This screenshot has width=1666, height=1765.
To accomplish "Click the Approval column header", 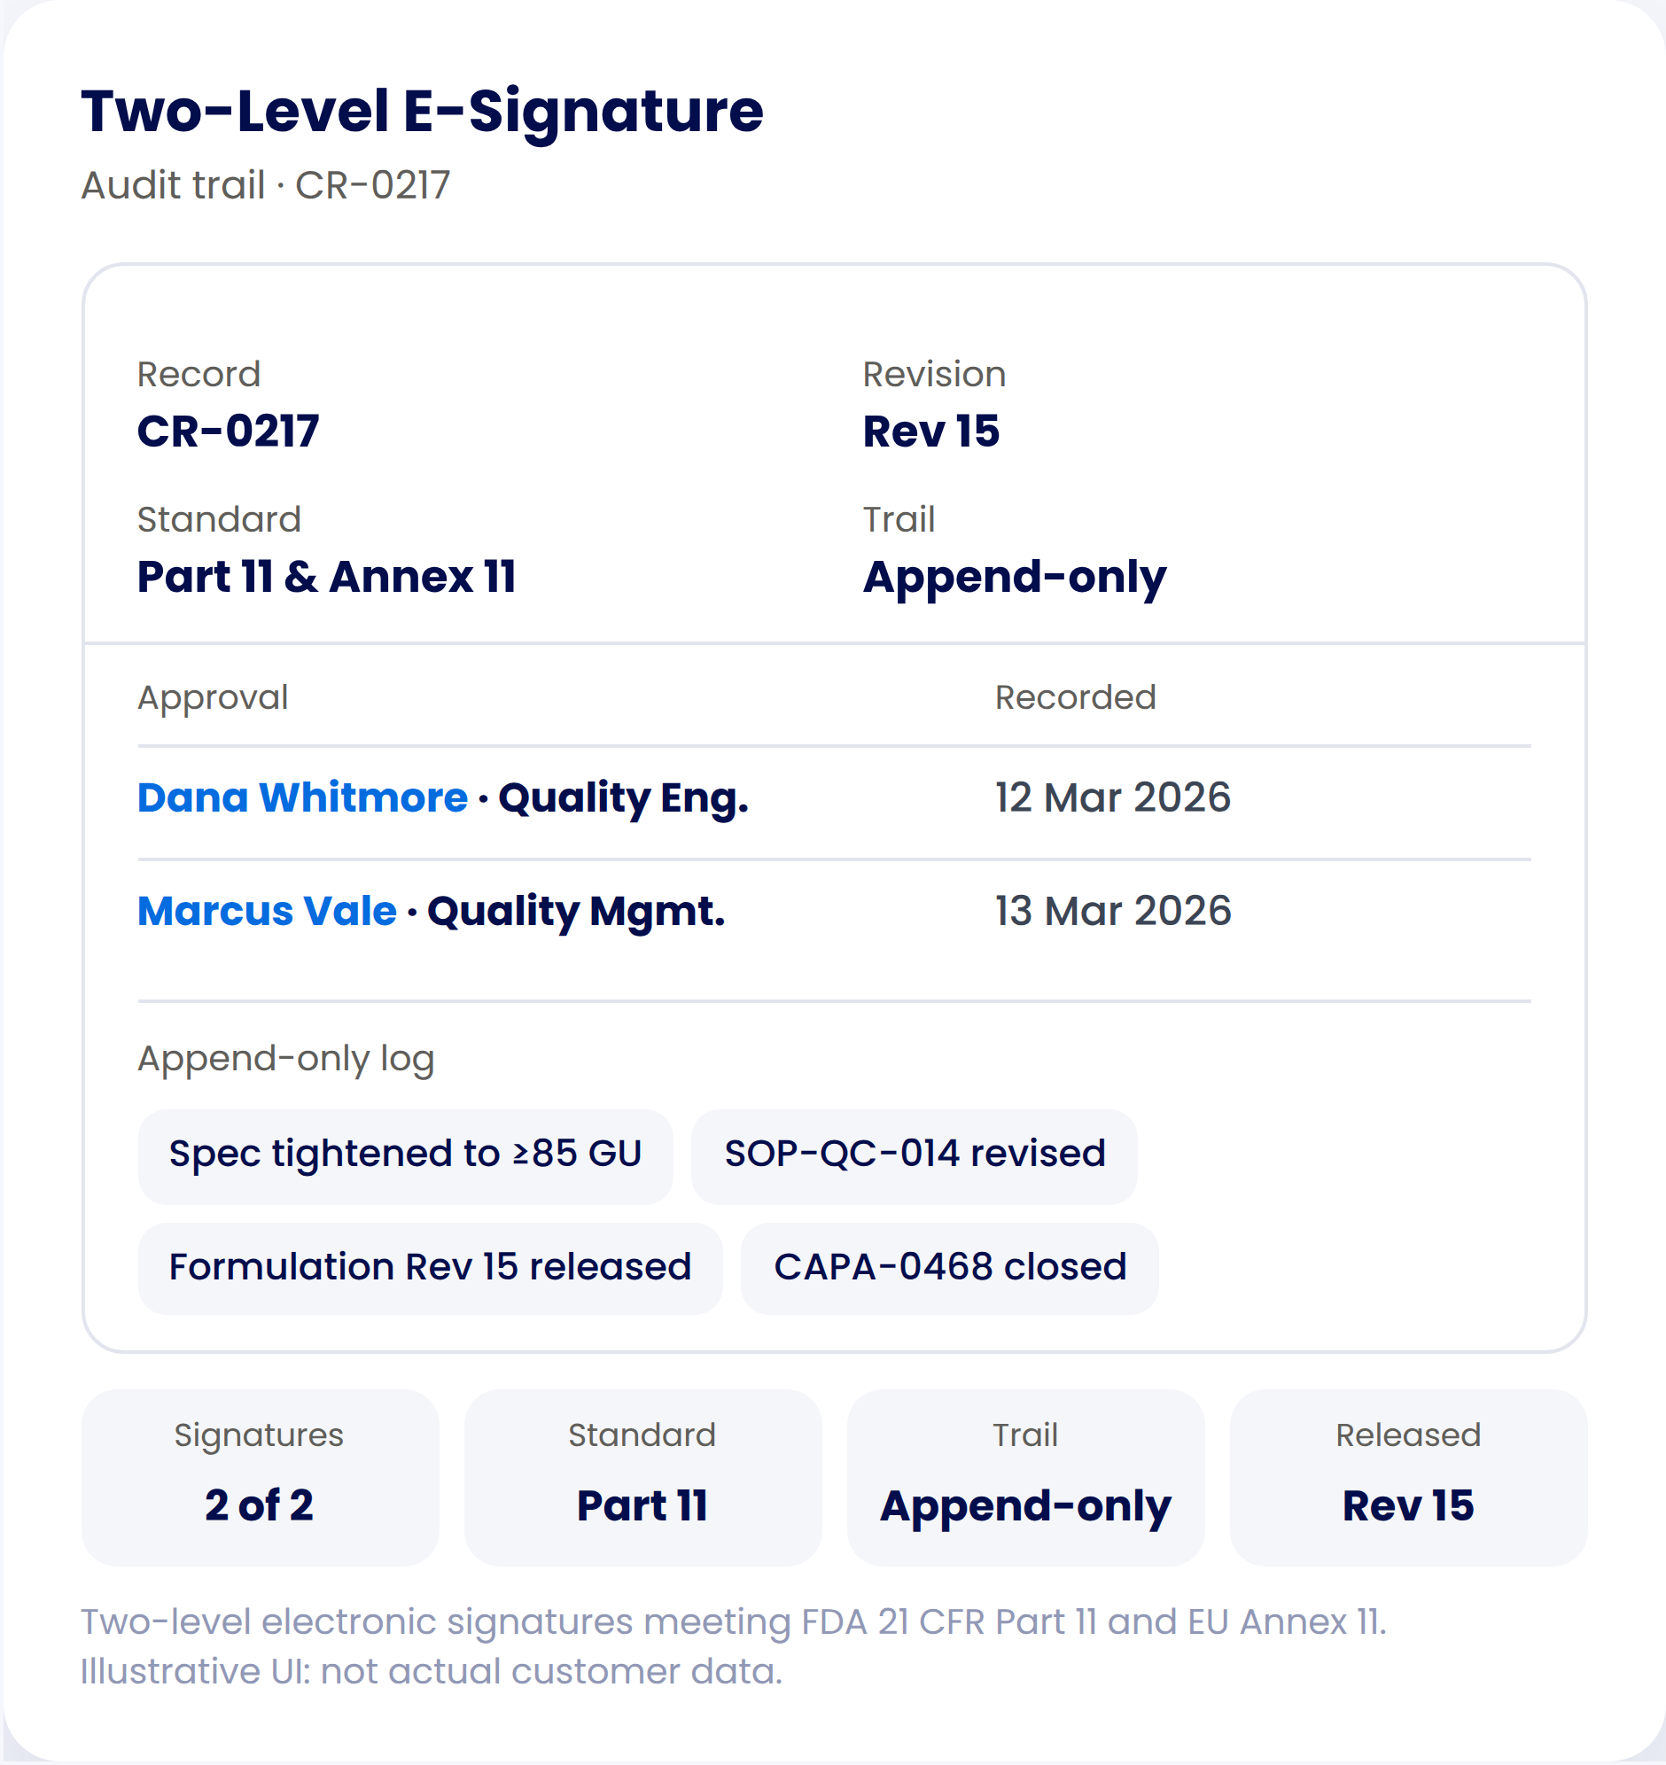I will click(214, 699).
